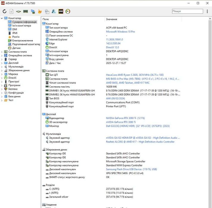This screenshot has width=212, height=208.
Task: Click the monitor-with-network toolbar icon
Action: (33, 11)
